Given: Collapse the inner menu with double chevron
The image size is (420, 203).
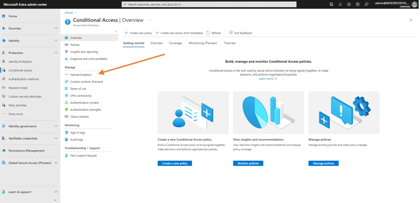Looking at the screenshot, I should (x=116, y=32).
